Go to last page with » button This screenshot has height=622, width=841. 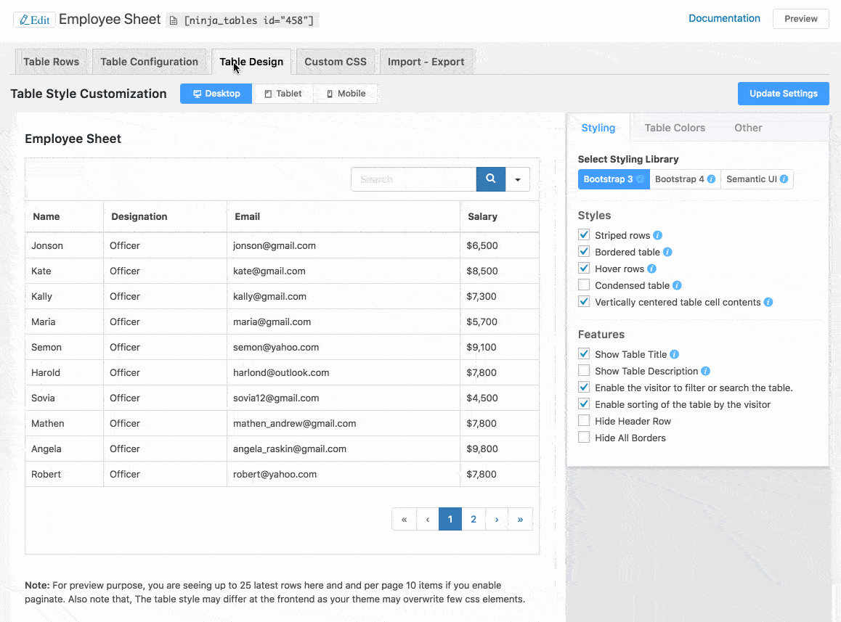pyautogui.click(x=520, y=519)
